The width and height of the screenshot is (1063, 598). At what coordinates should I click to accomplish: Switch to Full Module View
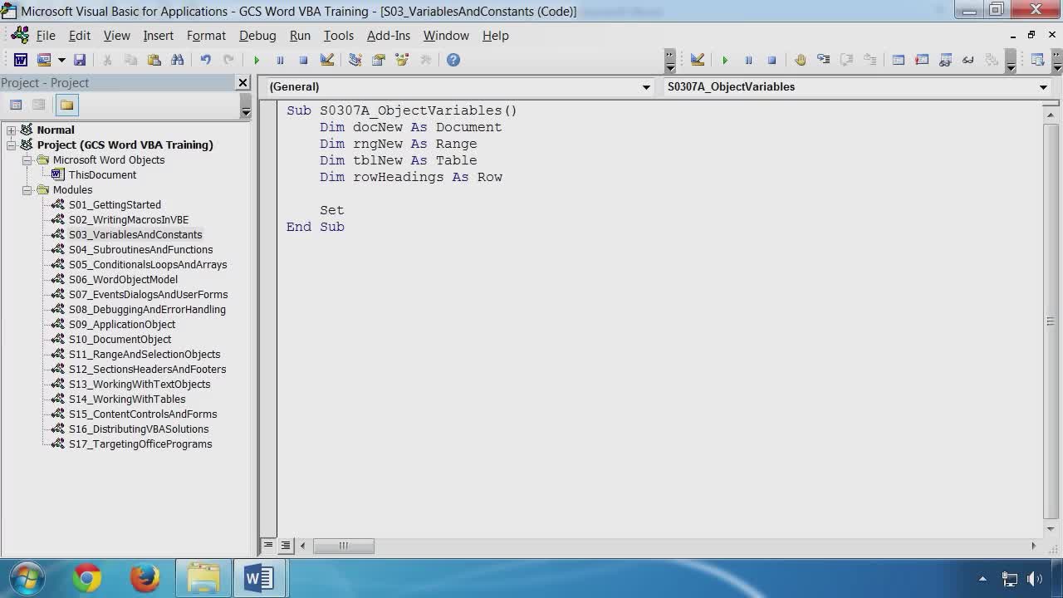point(286,546)
